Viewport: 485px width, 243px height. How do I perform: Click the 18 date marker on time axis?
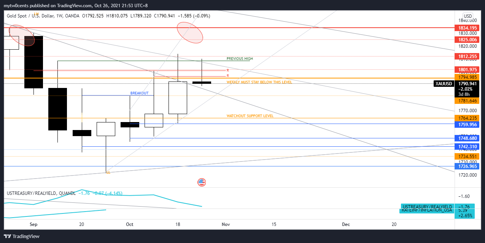tap(178, 224)
